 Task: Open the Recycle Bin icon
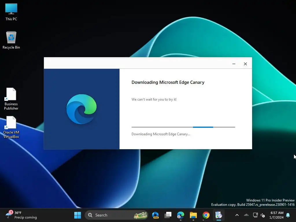(11, 40)
